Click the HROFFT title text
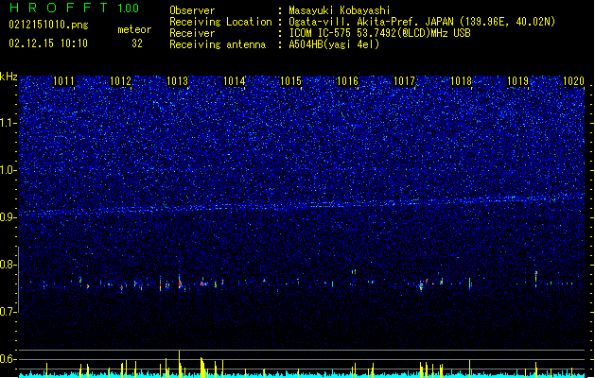 coord(59,8)
